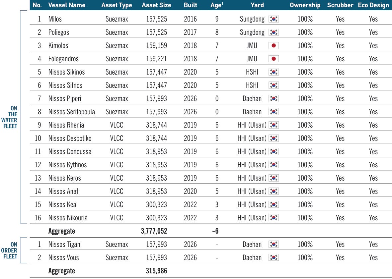
Task: Click the Korean flag in the Nissos Nikouria row
Action: pos(274,218)
